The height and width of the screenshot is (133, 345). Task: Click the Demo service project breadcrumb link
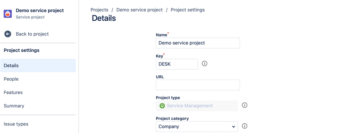point(140,10)
